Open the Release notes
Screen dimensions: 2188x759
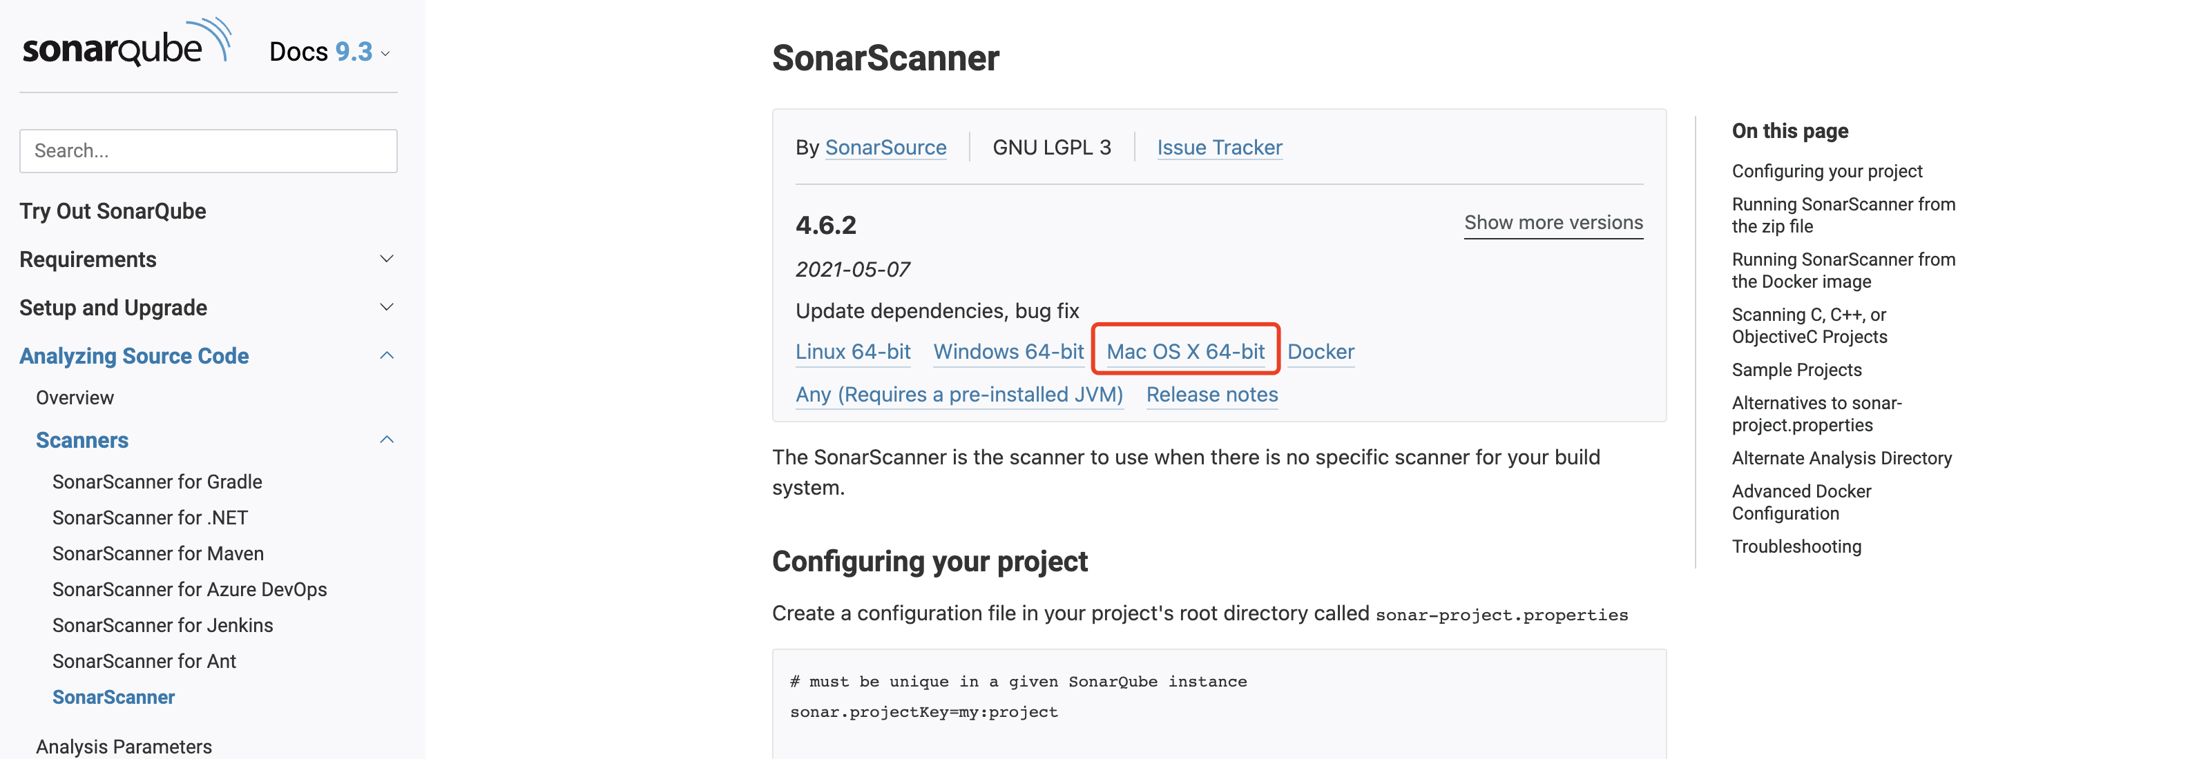click(1212, 394)
